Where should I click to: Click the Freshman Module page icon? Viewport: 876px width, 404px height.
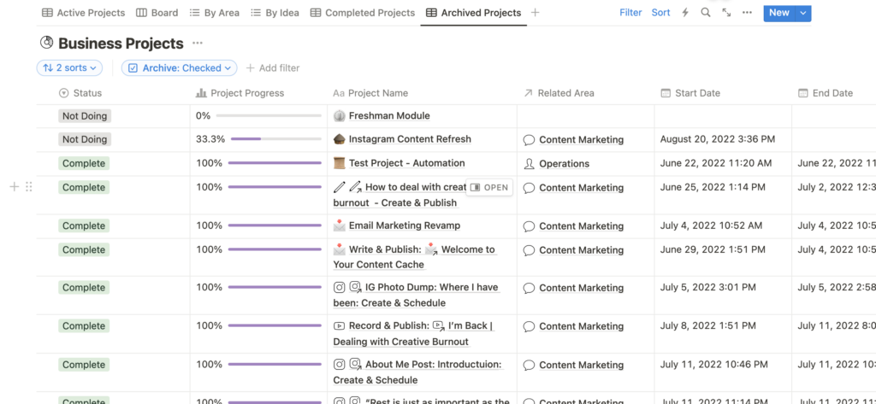click(339, 116)
